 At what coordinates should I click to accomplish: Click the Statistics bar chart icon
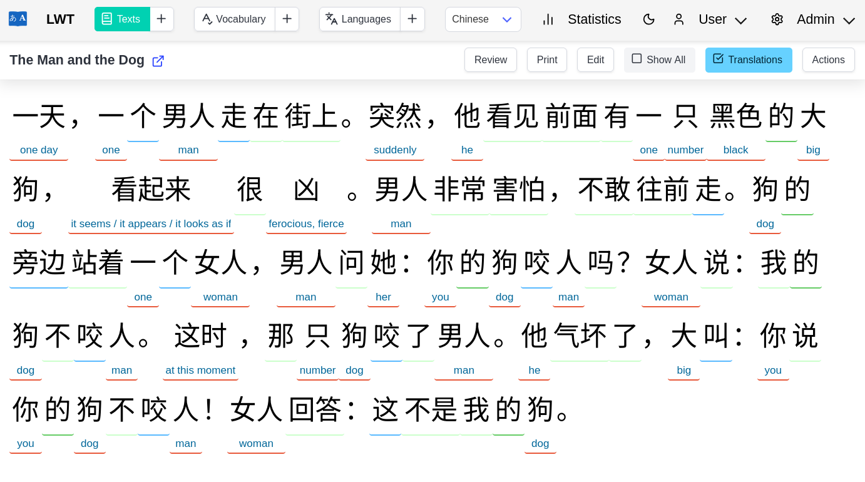pos(548,19)
